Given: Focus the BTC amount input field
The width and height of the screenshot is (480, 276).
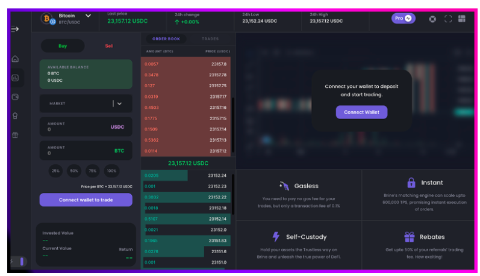Looking at the screenshot, I should 86,150.
